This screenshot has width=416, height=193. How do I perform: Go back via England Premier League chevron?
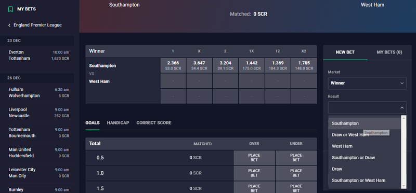tap(9, 25)
